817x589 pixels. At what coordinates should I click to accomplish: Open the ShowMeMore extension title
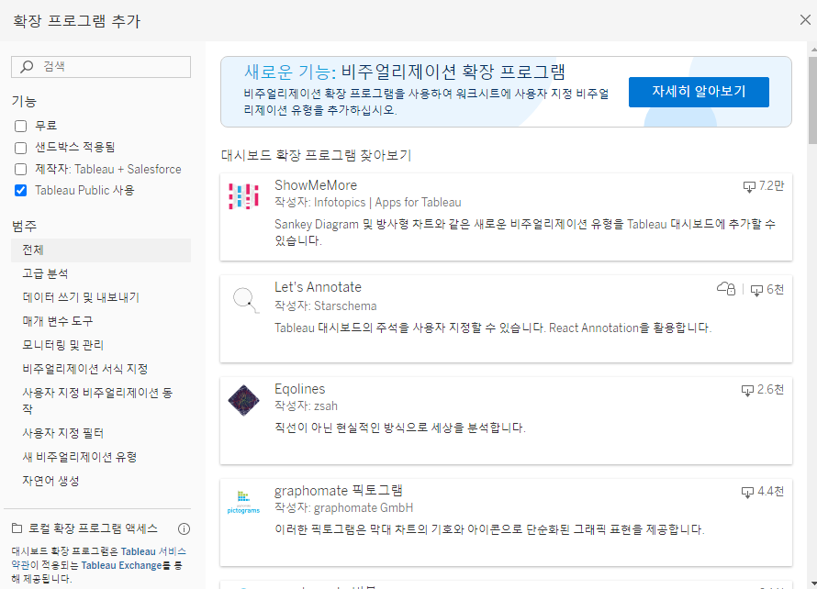click(x=316, y=185)
